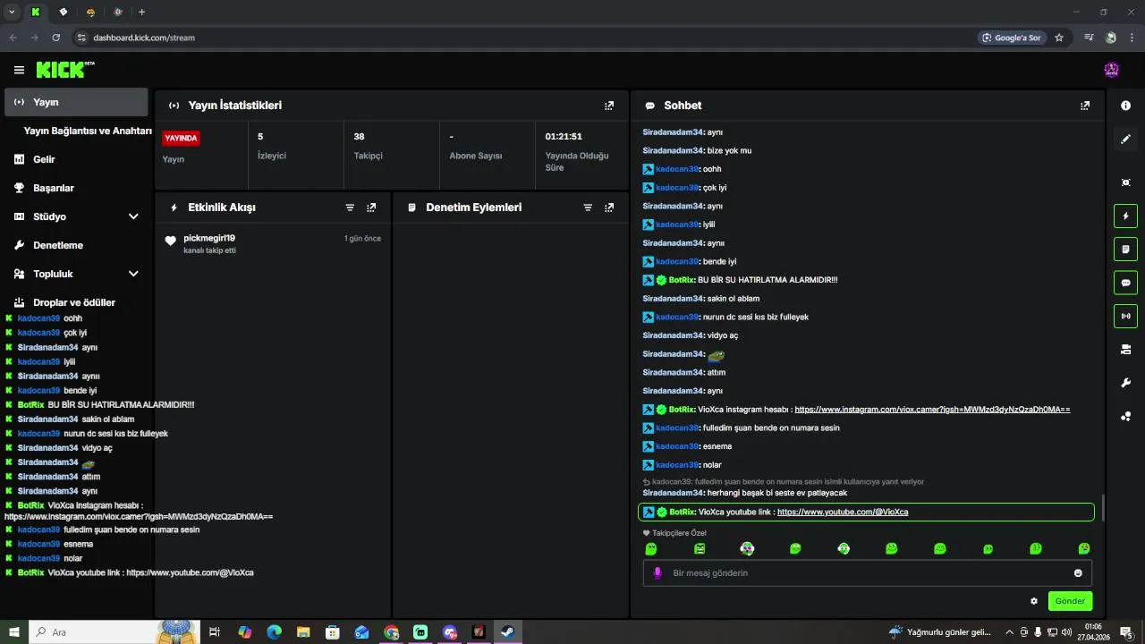Click the Bir mesaj gönderin input field
This screenshot has height=644, width=1145.
coord(867,573)
